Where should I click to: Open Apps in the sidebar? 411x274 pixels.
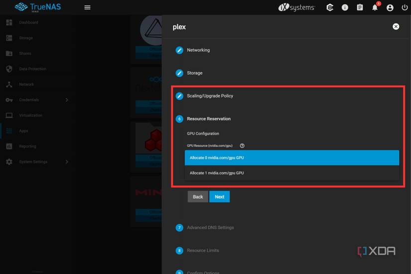pyautogui.click(x=23, y=131)
